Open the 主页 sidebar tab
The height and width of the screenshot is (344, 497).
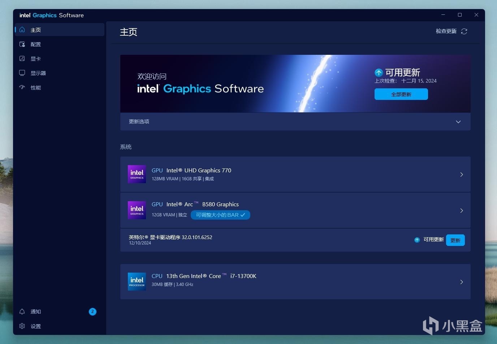pos(60,30)
